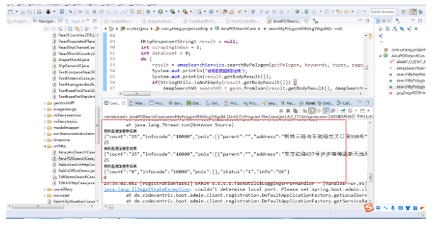Click Remove All Terminated Launches in Console
The image size is (435, 227).
coord(295,111)
